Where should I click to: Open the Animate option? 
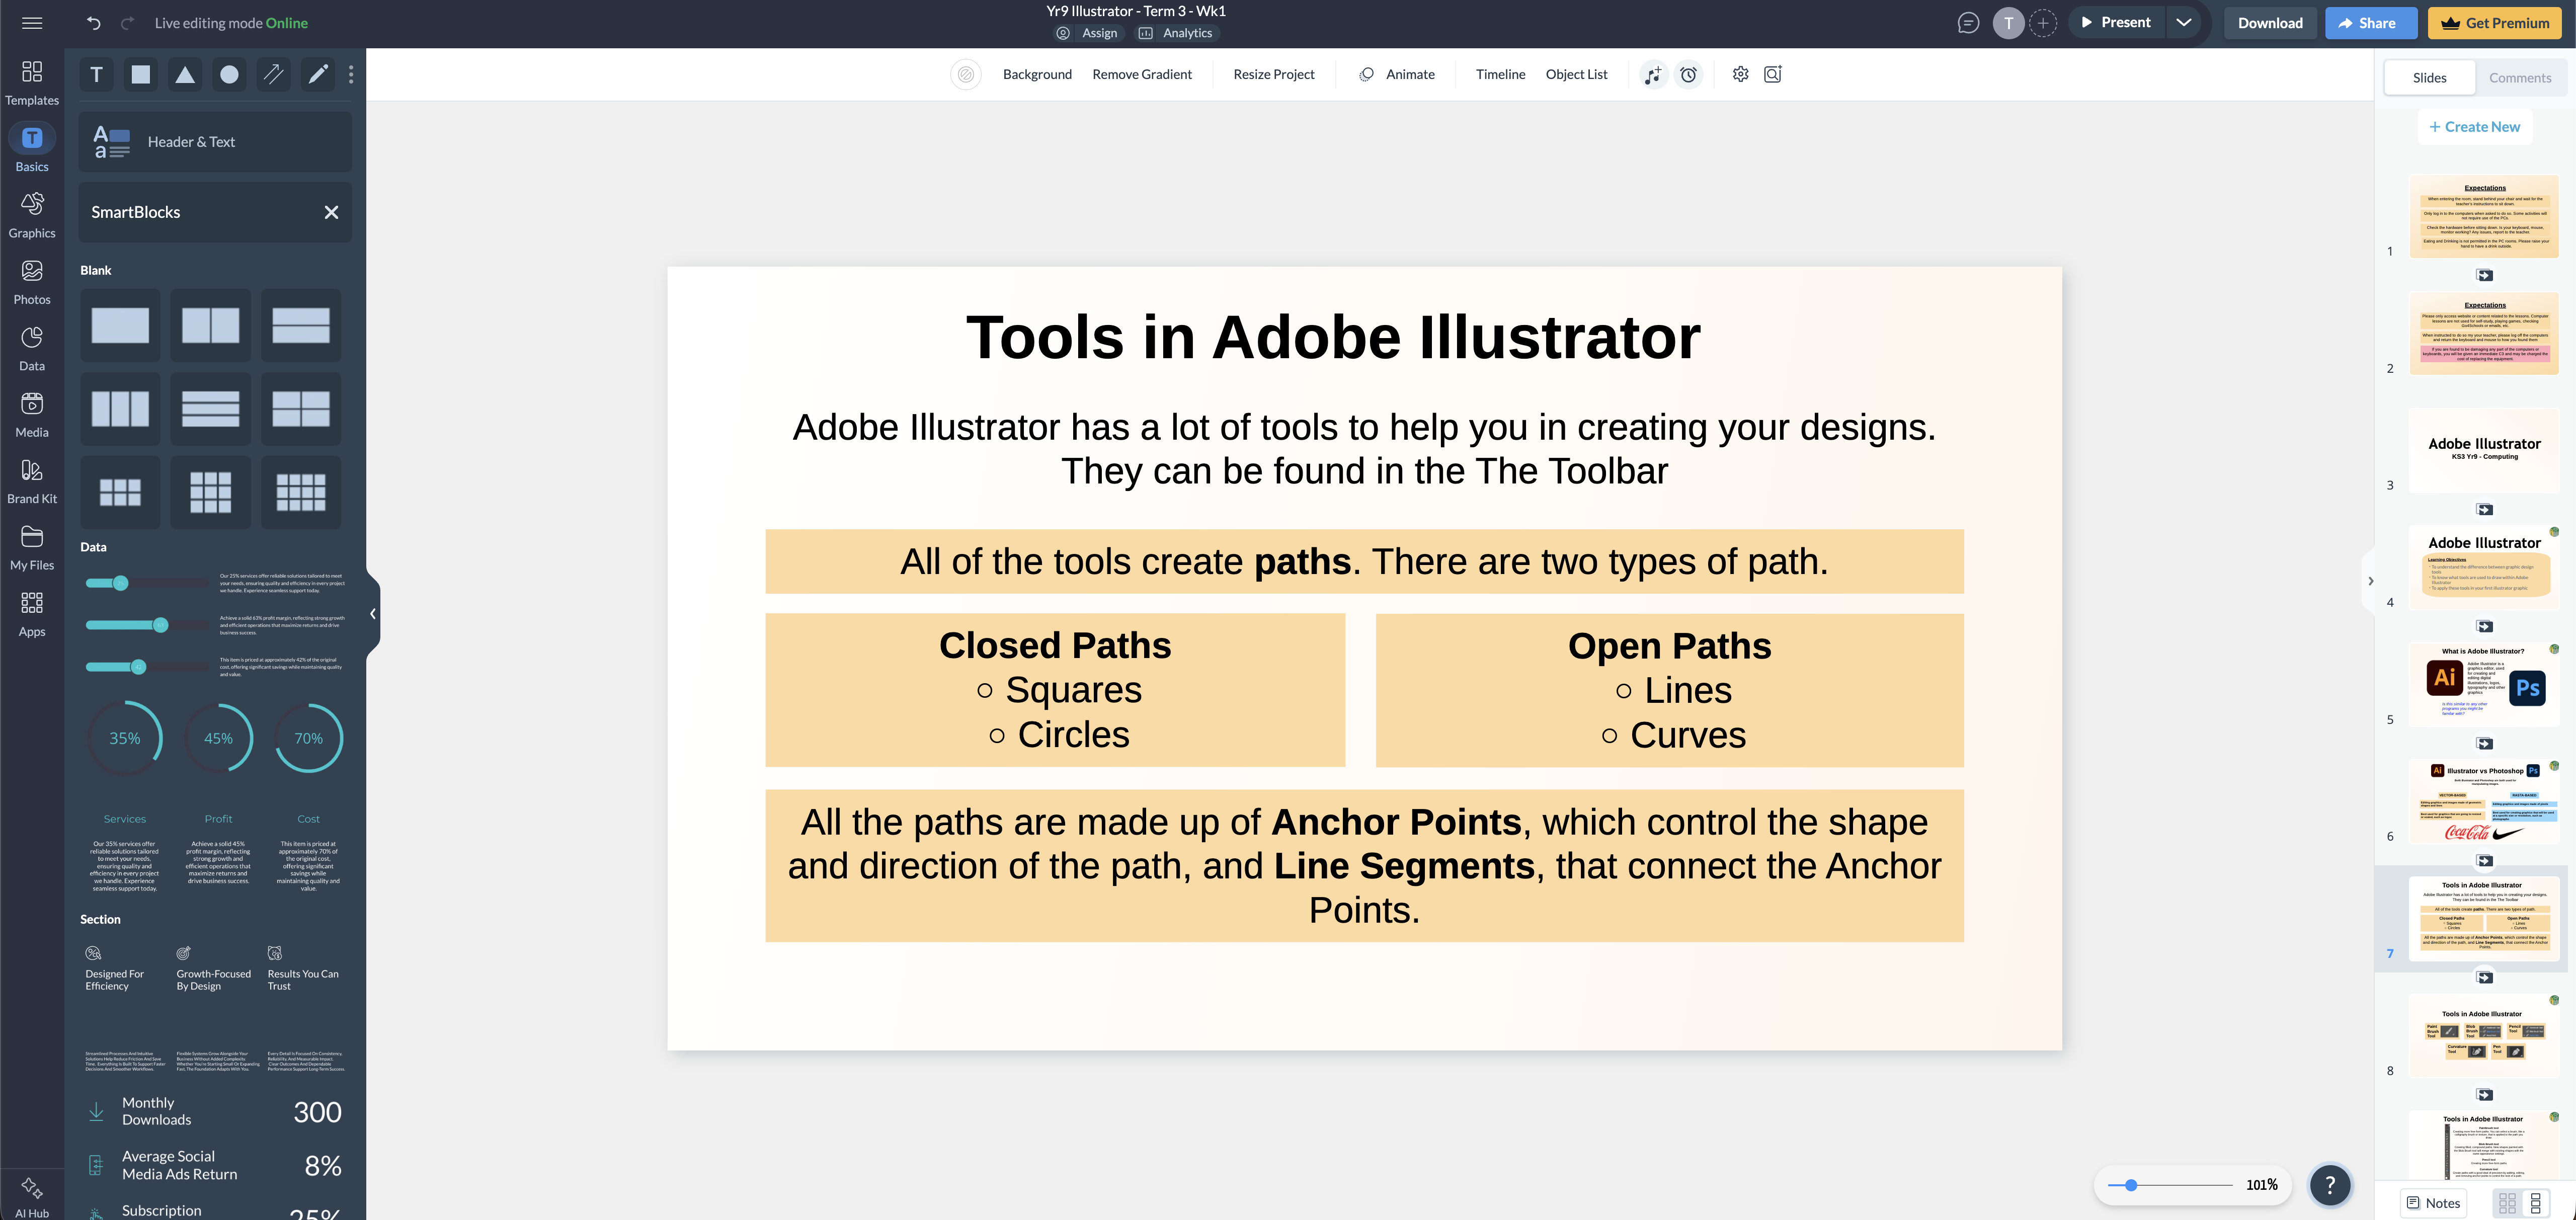(x=1397, y=74)
